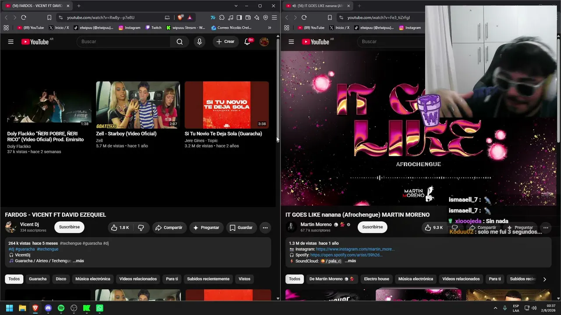Like the FARDOS video (1.8 K)

coord(120,227)
